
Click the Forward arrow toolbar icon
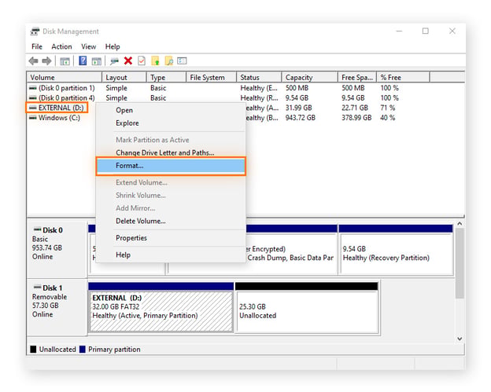click(46, 61)
